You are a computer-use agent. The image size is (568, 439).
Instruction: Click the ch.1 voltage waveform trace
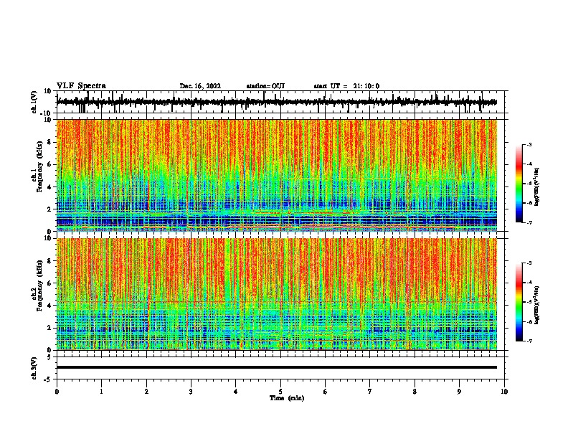[x=276, y=102]
